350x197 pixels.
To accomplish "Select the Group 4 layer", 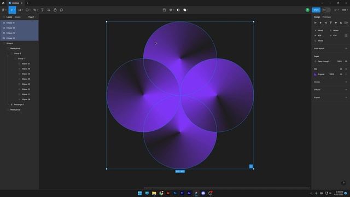I will pyautogui.click(x=19, y=43).
